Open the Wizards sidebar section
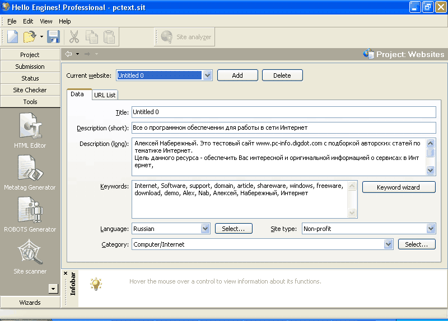 30,303
